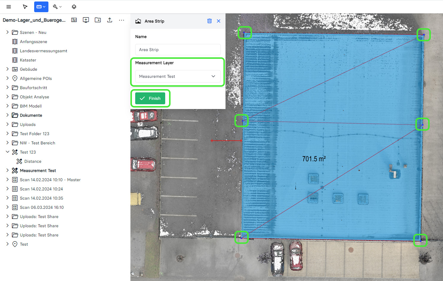Click the new folder icon
Viewport: 443px width, 281px height.
coord(98,20)
